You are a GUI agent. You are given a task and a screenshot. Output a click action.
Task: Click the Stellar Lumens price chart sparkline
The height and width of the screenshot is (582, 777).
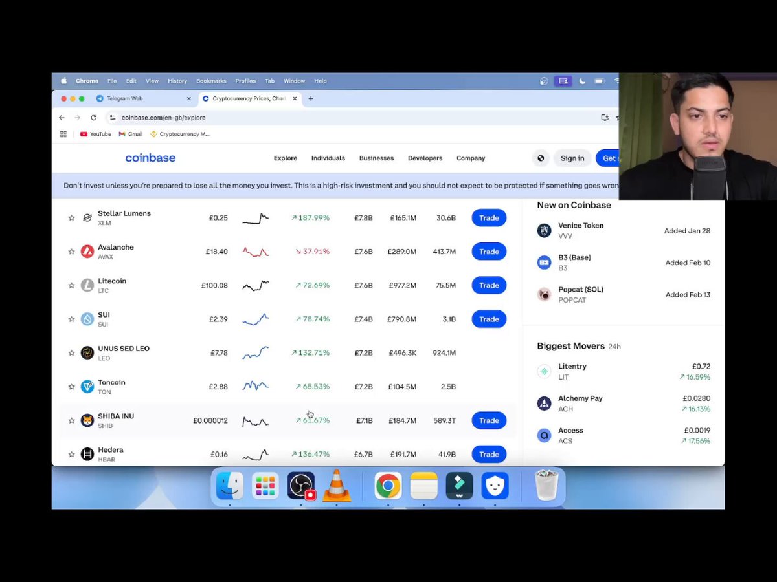(x=256, y=218)
